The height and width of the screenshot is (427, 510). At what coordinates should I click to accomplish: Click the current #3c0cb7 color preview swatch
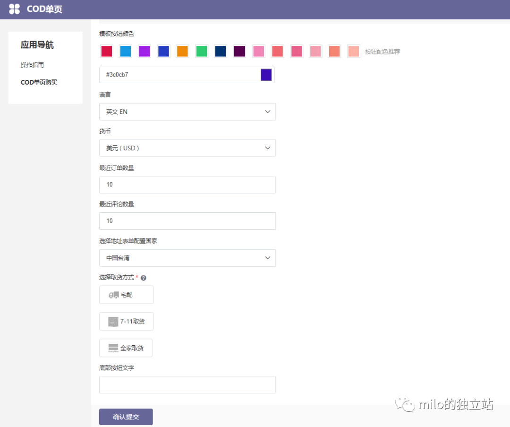(266, 74)
